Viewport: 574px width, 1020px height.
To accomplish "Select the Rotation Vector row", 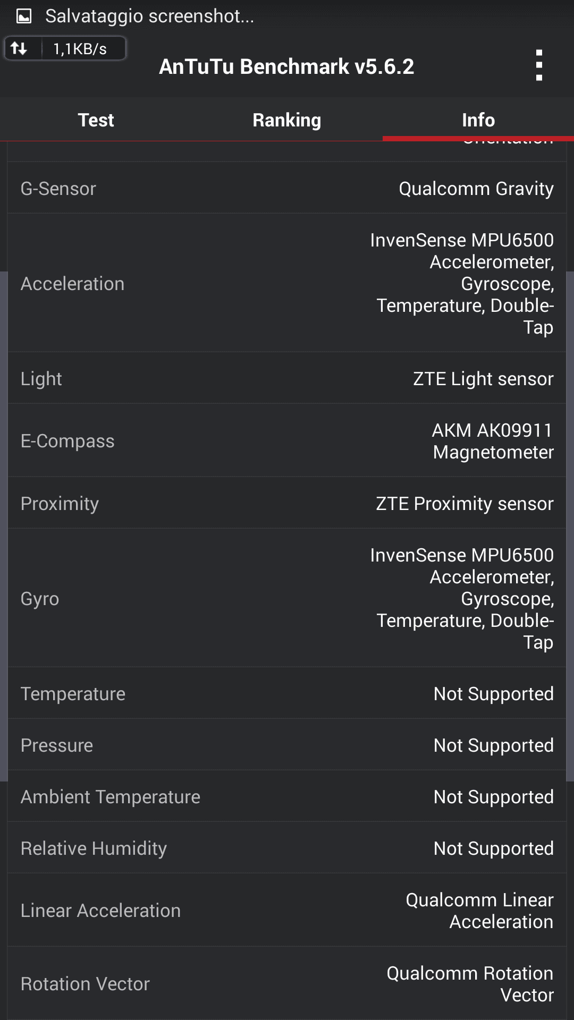I will click(x=287, y=983).
